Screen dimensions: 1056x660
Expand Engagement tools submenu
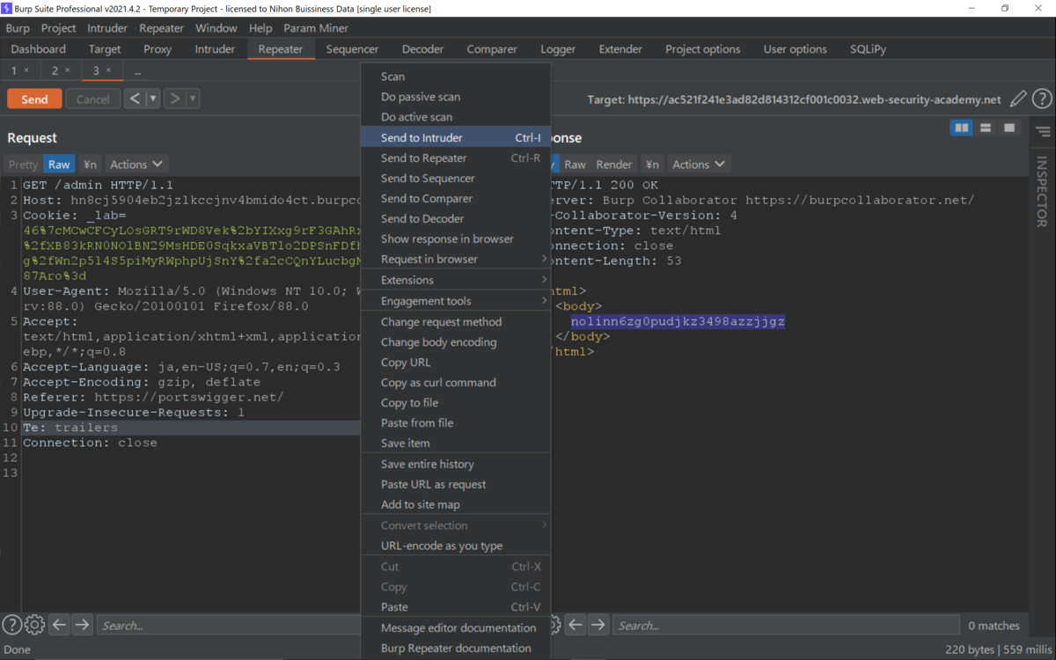(456, 301)
